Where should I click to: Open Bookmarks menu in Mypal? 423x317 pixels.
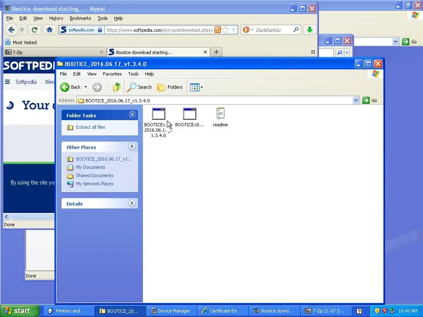pyautogui.click(x=81, y=18)
